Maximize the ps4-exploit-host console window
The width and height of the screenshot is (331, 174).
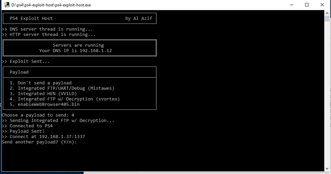[307, 5]
